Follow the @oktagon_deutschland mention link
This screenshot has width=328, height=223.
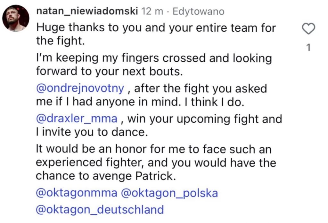[100, 210]
